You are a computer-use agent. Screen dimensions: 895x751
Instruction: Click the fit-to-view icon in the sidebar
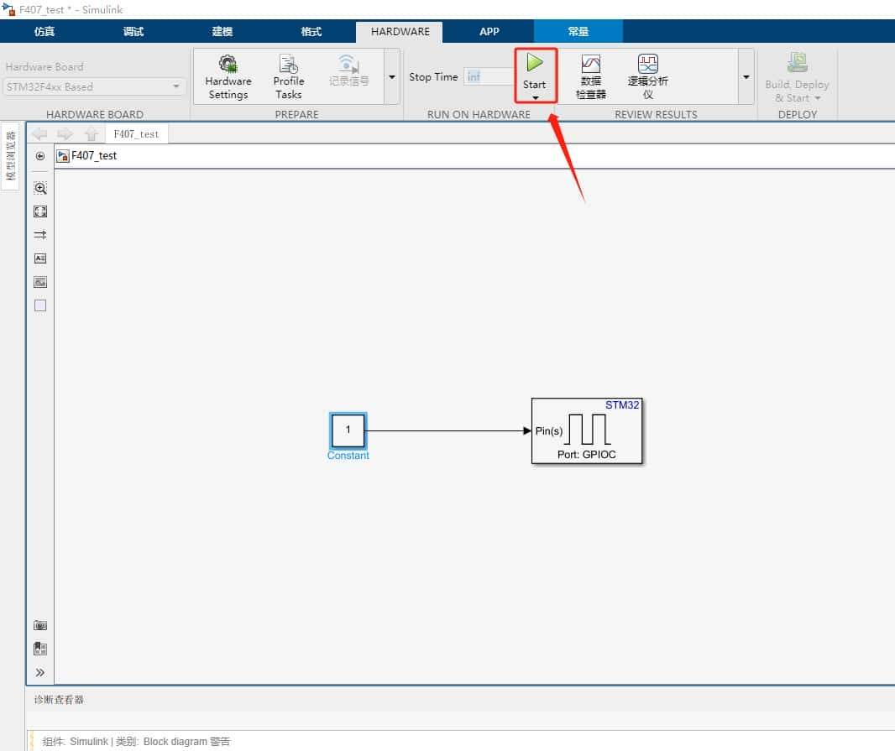coord(39,211)
